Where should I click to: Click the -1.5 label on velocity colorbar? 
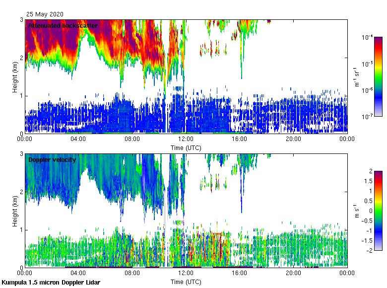click(x=367, y=241)
